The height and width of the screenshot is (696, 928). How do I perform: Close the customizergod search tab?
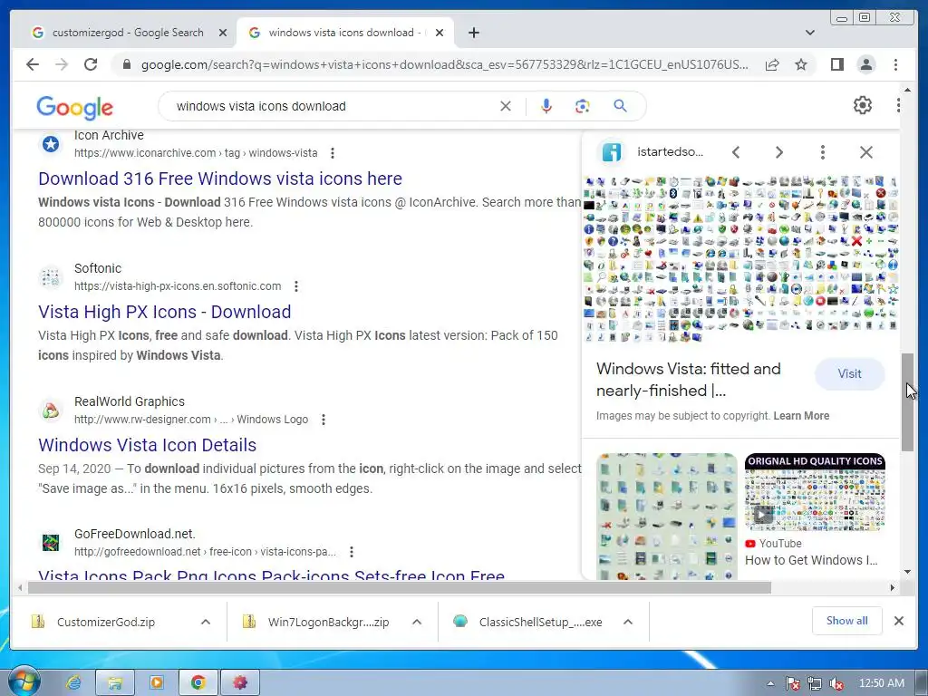[223, 33]
